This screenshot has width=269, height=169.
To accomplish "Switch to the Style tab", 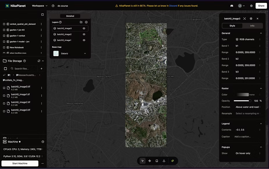I will (x=232, y=26).
